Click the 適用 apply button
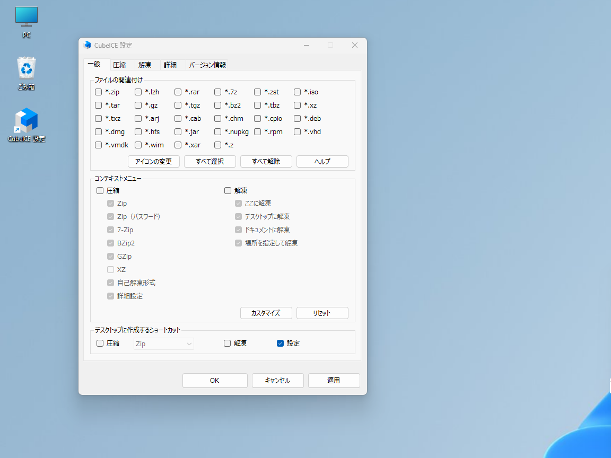611x458 pixels. click(x=334, y=381)
